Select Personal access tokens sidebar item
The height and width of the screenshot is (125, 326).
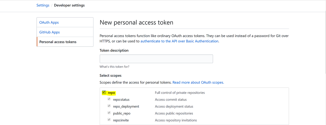(58, 42)
